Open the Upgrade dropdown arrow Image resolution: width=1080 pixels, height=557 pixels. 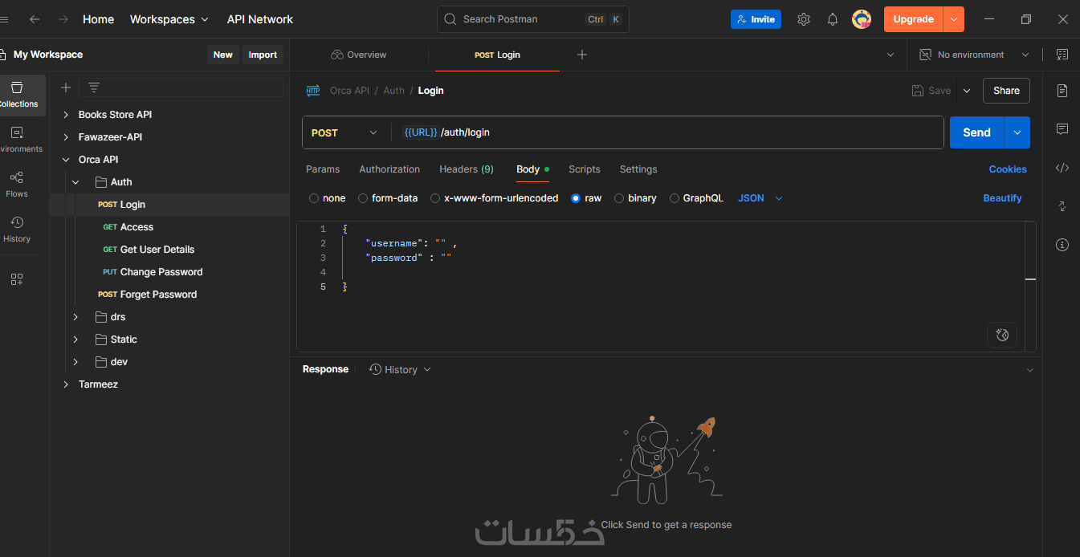click(x=953, y=19)
